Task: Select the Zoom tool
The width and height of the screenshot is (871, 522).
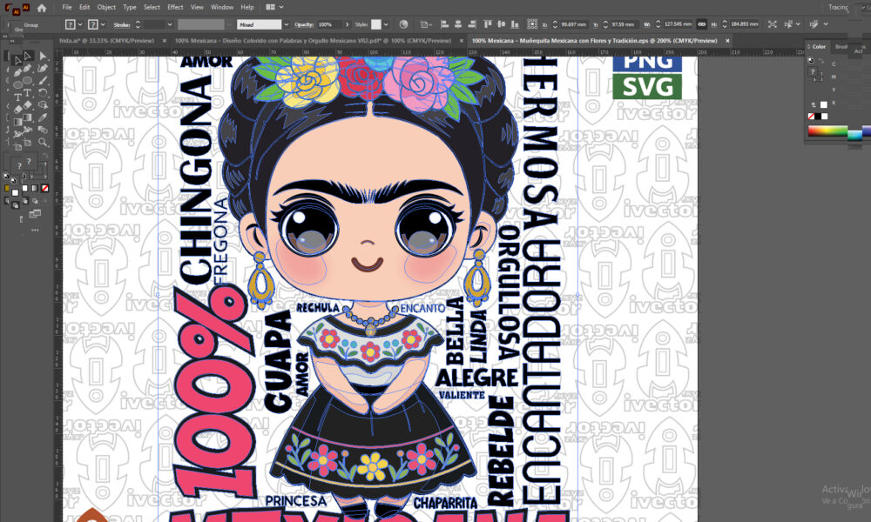Action: point(43,143)
